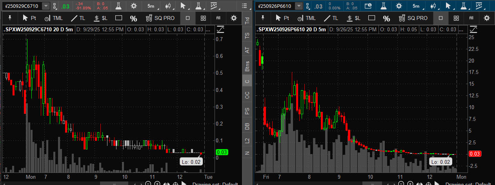Toggle the pin on left drawing toolbar
This screenshot has width=495, height=185.
9,18
